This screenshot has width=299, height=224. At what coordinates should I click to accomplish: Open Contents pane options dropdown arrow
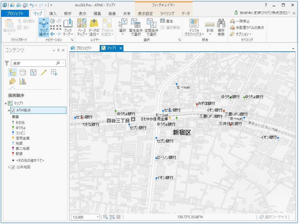pyautogui.click(x=54, y=51)
